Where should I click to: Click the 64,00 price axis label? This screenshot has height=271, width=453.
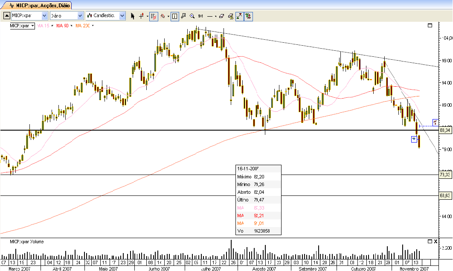[x=447, y=216]
